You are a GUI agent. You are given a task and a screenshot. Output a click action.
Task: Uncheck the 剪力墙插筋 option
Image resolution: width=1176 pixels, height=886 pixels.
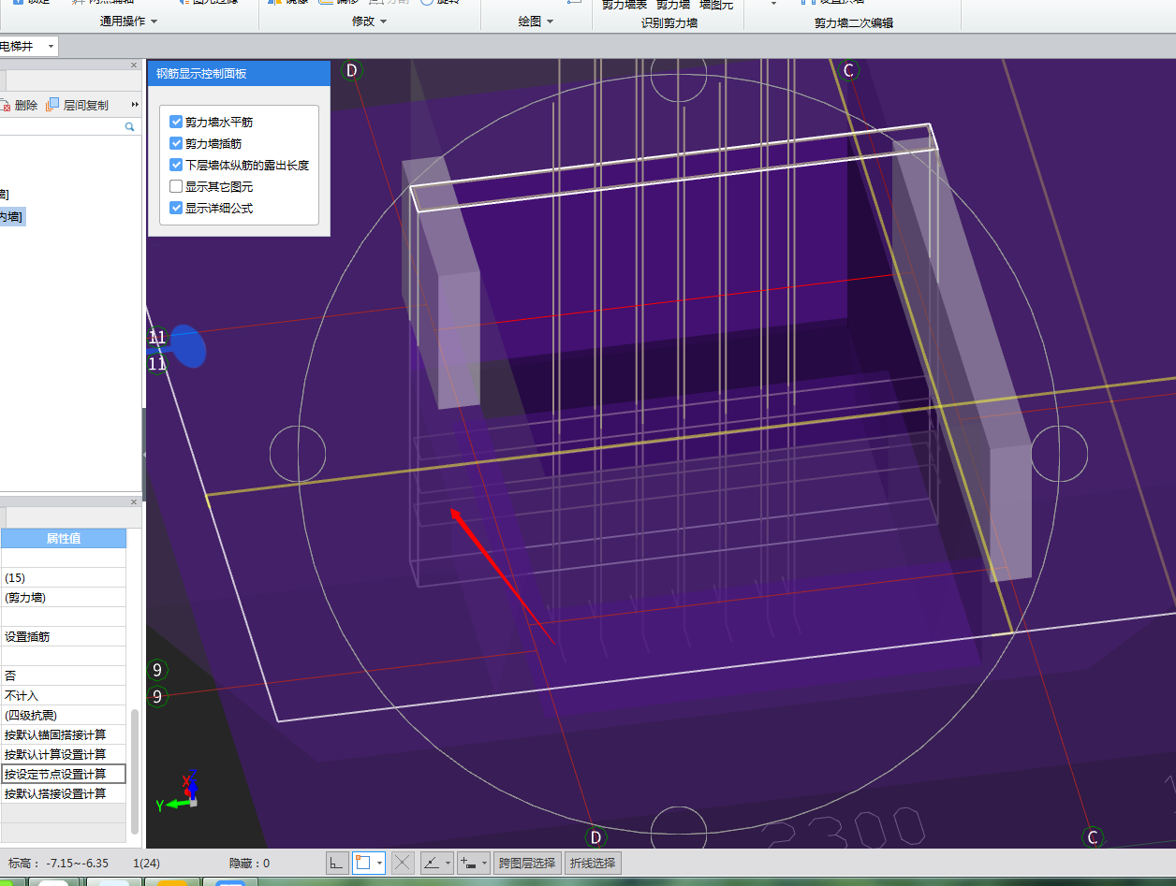176,143
